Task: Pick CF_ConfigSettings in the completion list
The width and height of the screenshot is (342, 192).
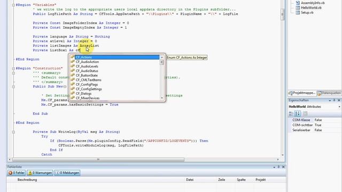Action: (x=89, y=89)
